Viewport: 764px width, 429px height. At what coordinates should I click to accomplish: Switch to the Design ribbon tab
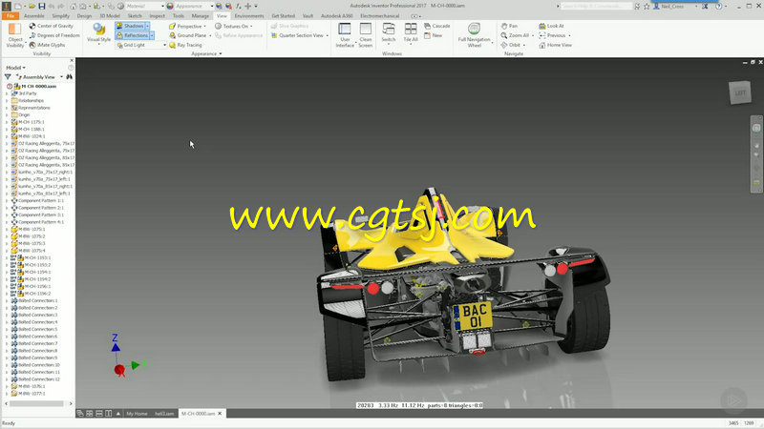(84, 16)
